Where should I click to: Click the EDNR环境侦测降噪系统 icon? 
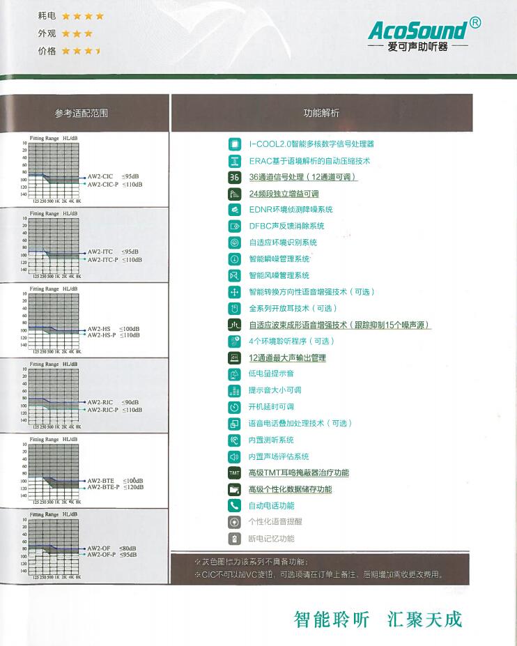click(234, 210)
